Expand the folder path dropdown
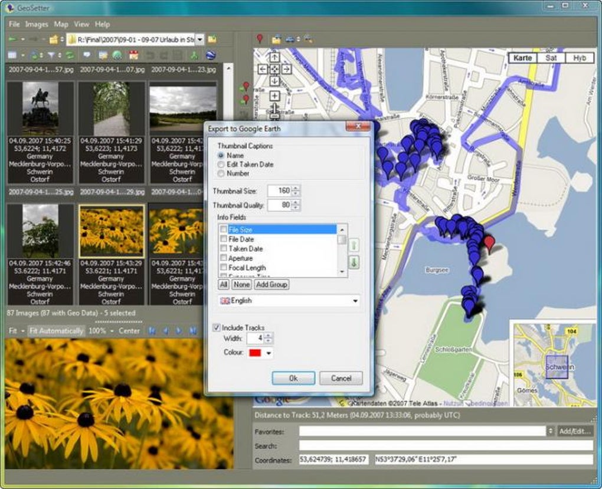Screen dimensions: 602x489 pos(199,40)
